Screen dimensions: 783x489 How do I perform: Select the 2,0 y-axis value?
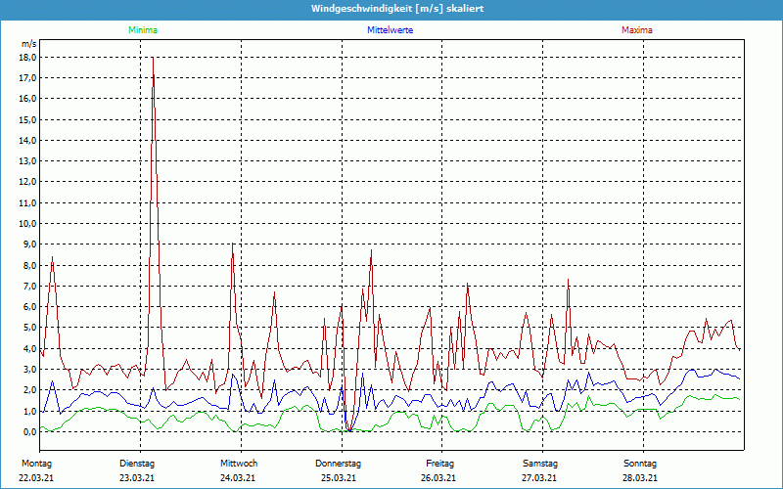tap(30, 390)
